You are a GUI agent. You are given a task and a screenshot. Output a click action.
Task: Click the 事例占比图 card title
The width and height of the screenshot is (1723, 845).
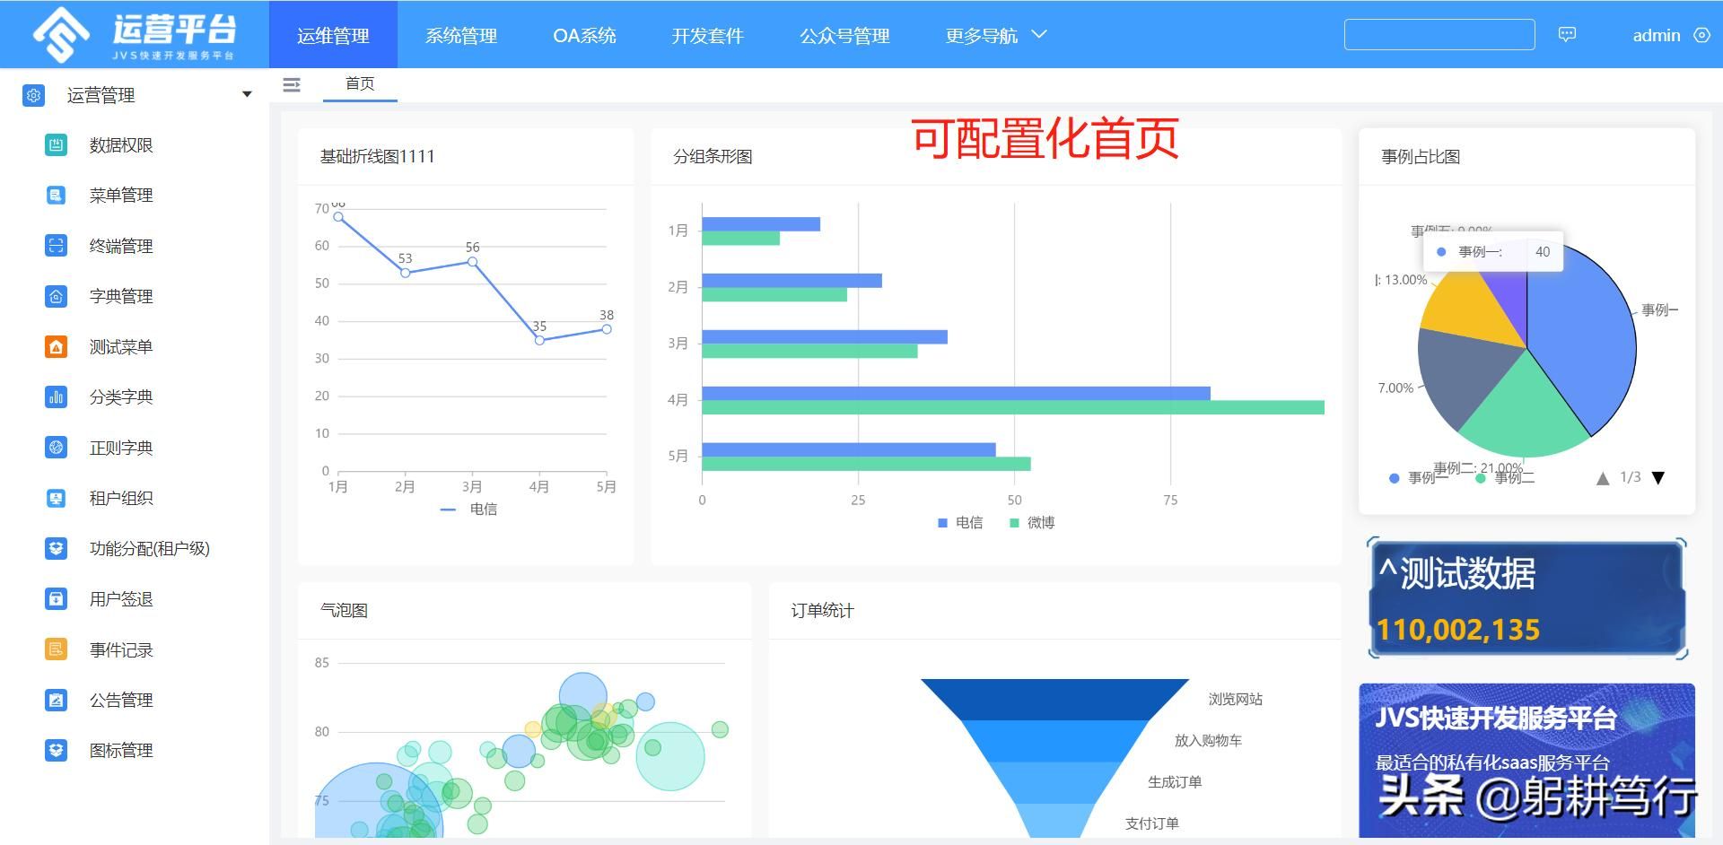coord(1421,156)
